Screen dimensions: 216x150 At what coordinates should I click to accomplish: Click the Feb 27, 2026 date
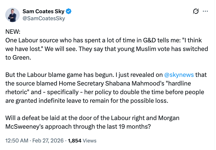[x=48, y=141]
